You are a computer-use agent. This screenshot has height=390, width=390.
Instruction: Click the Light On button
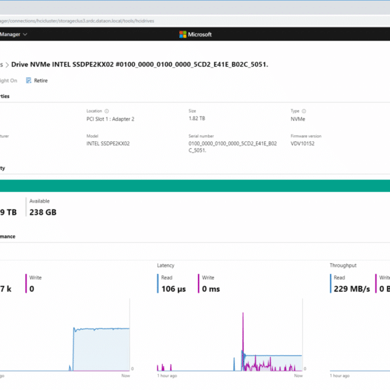pyautogui.click(x=9, y=81)
